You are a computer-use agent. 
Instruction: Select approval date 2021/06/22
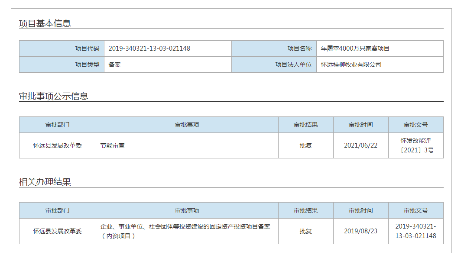[361, 145]
